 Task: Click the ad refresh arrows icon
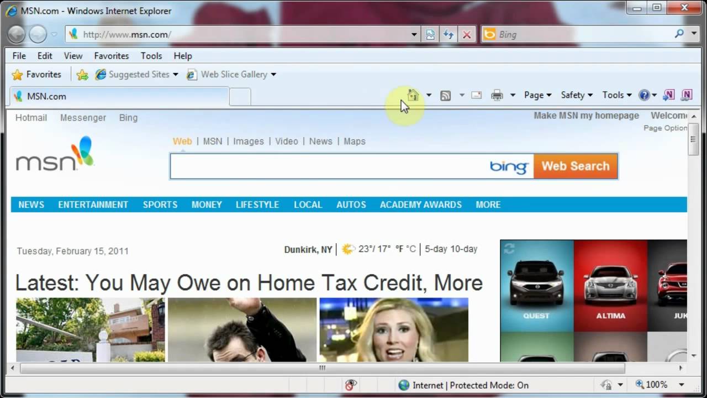(509, 249)
